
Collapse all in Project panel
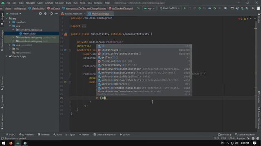(x=45, y=13)
